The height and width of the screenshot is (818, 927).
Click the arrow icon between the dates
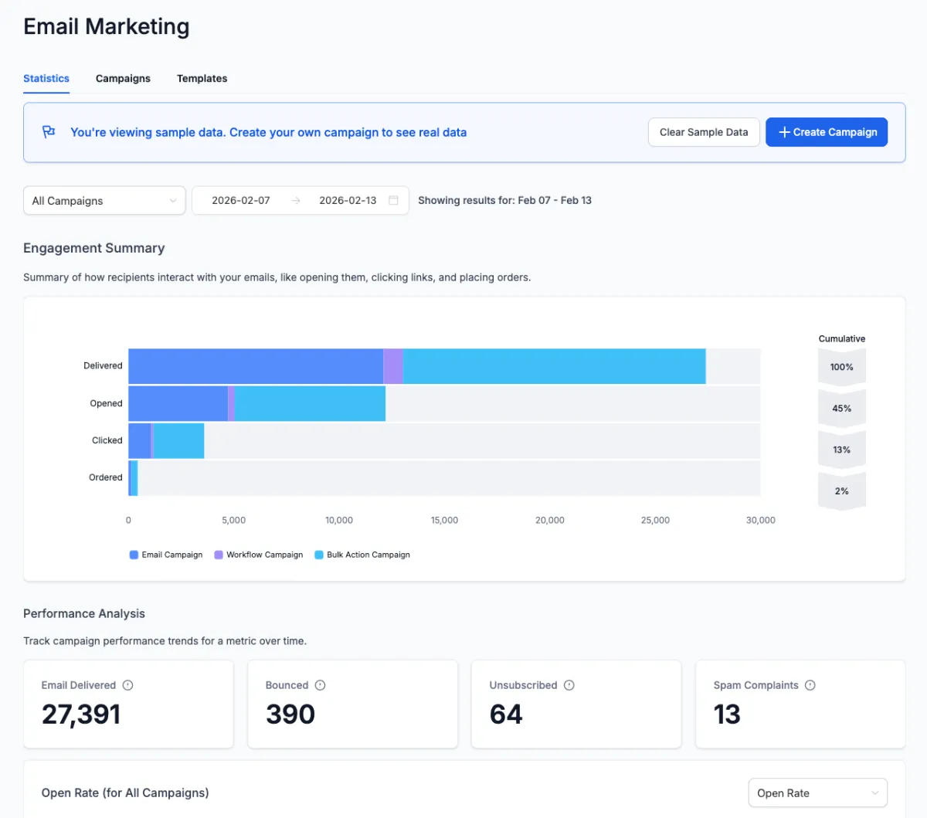tap(296, 200)
